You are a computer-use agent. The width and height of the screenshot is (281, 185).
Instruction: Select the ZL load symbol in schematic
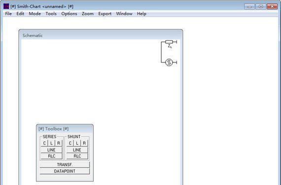pyautogui.click(x=169, y=43)
